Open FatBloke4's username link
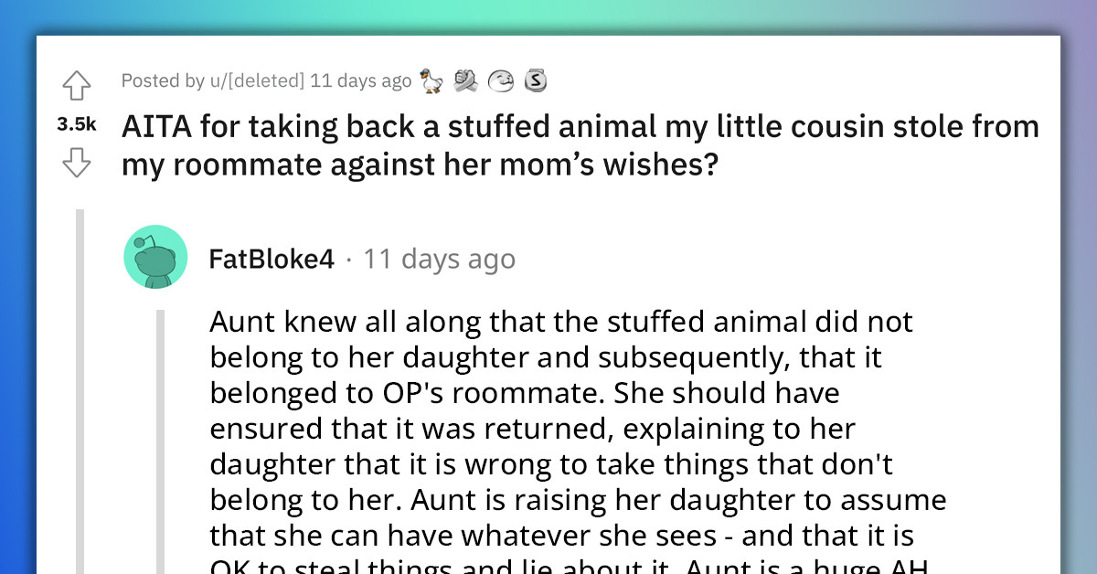 [x=271, y=259]
